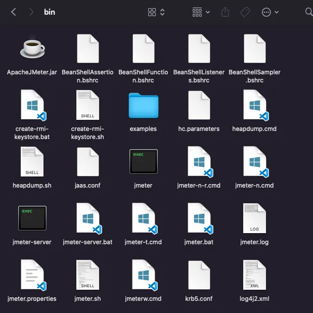Select the create-rmi-keystore.bat file icon
This screenshot has height=313, width=313.
(32, 106)
